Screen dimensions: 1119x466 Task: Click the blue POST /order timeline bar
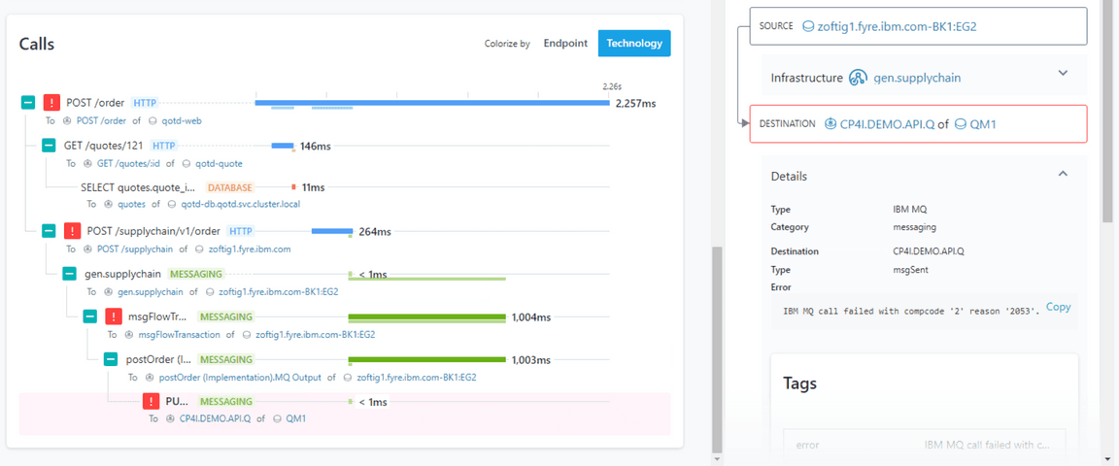pyautogui.click(x=431, y=102)
